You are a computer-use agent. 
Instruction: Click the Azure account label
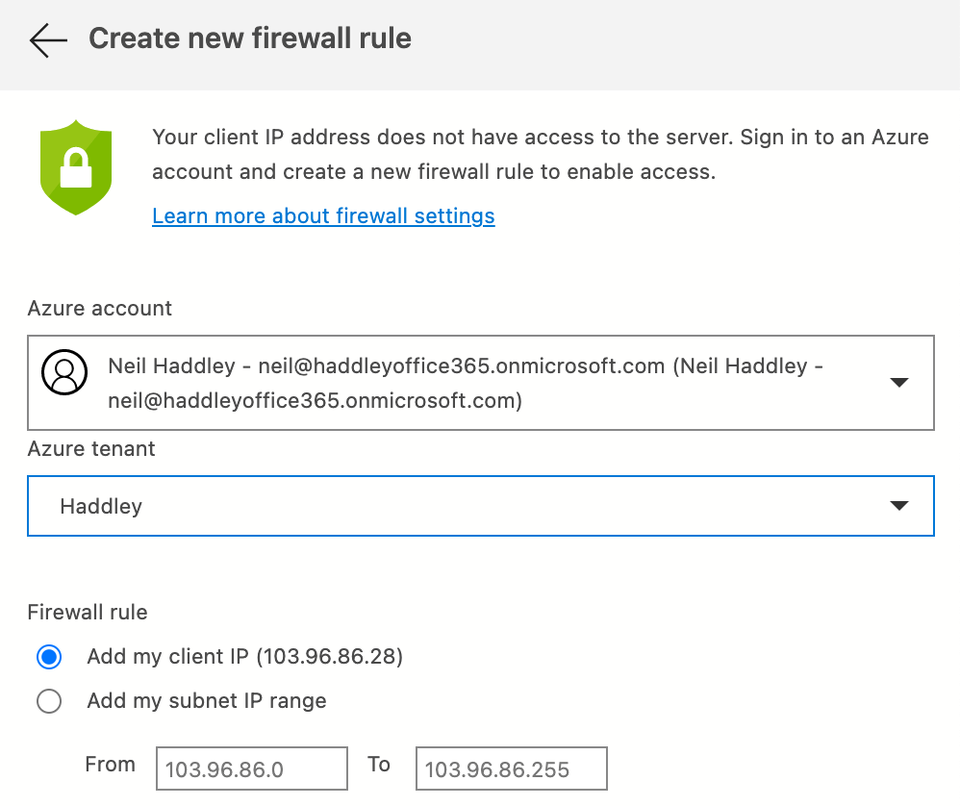[x=100, y=308]
